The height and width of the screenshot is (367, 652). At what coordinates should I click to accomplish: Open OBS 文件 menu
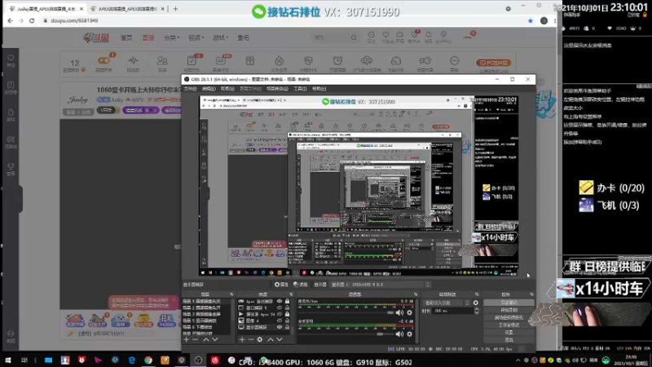coord(190,89)
